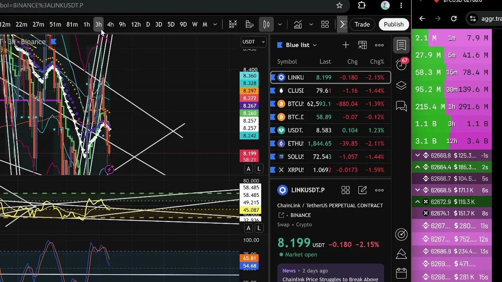502x282 pixels.
Task: Sort watchlist by Last column header
Action: tap(325, 61)
